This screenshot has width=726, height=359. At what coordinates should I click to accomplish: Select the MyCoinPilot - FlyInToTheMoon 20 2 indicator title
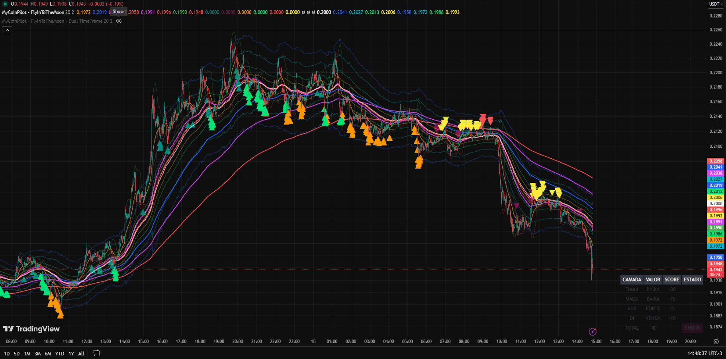pyautogui.click(x=38, y=12)
